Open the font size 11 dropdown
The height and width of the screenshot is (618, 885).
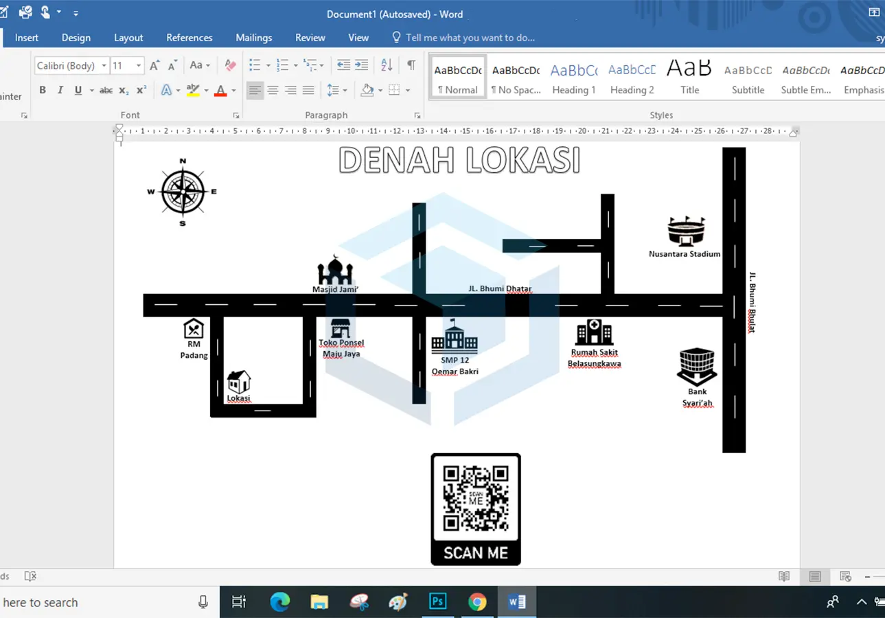(139, 66)
